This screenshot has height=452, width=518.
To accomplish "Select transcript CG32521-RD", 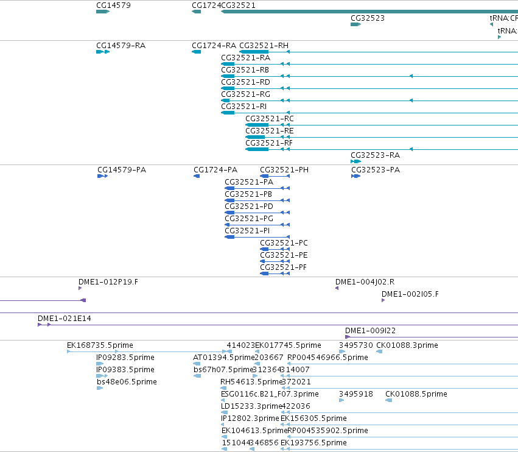I will (245, 82).
